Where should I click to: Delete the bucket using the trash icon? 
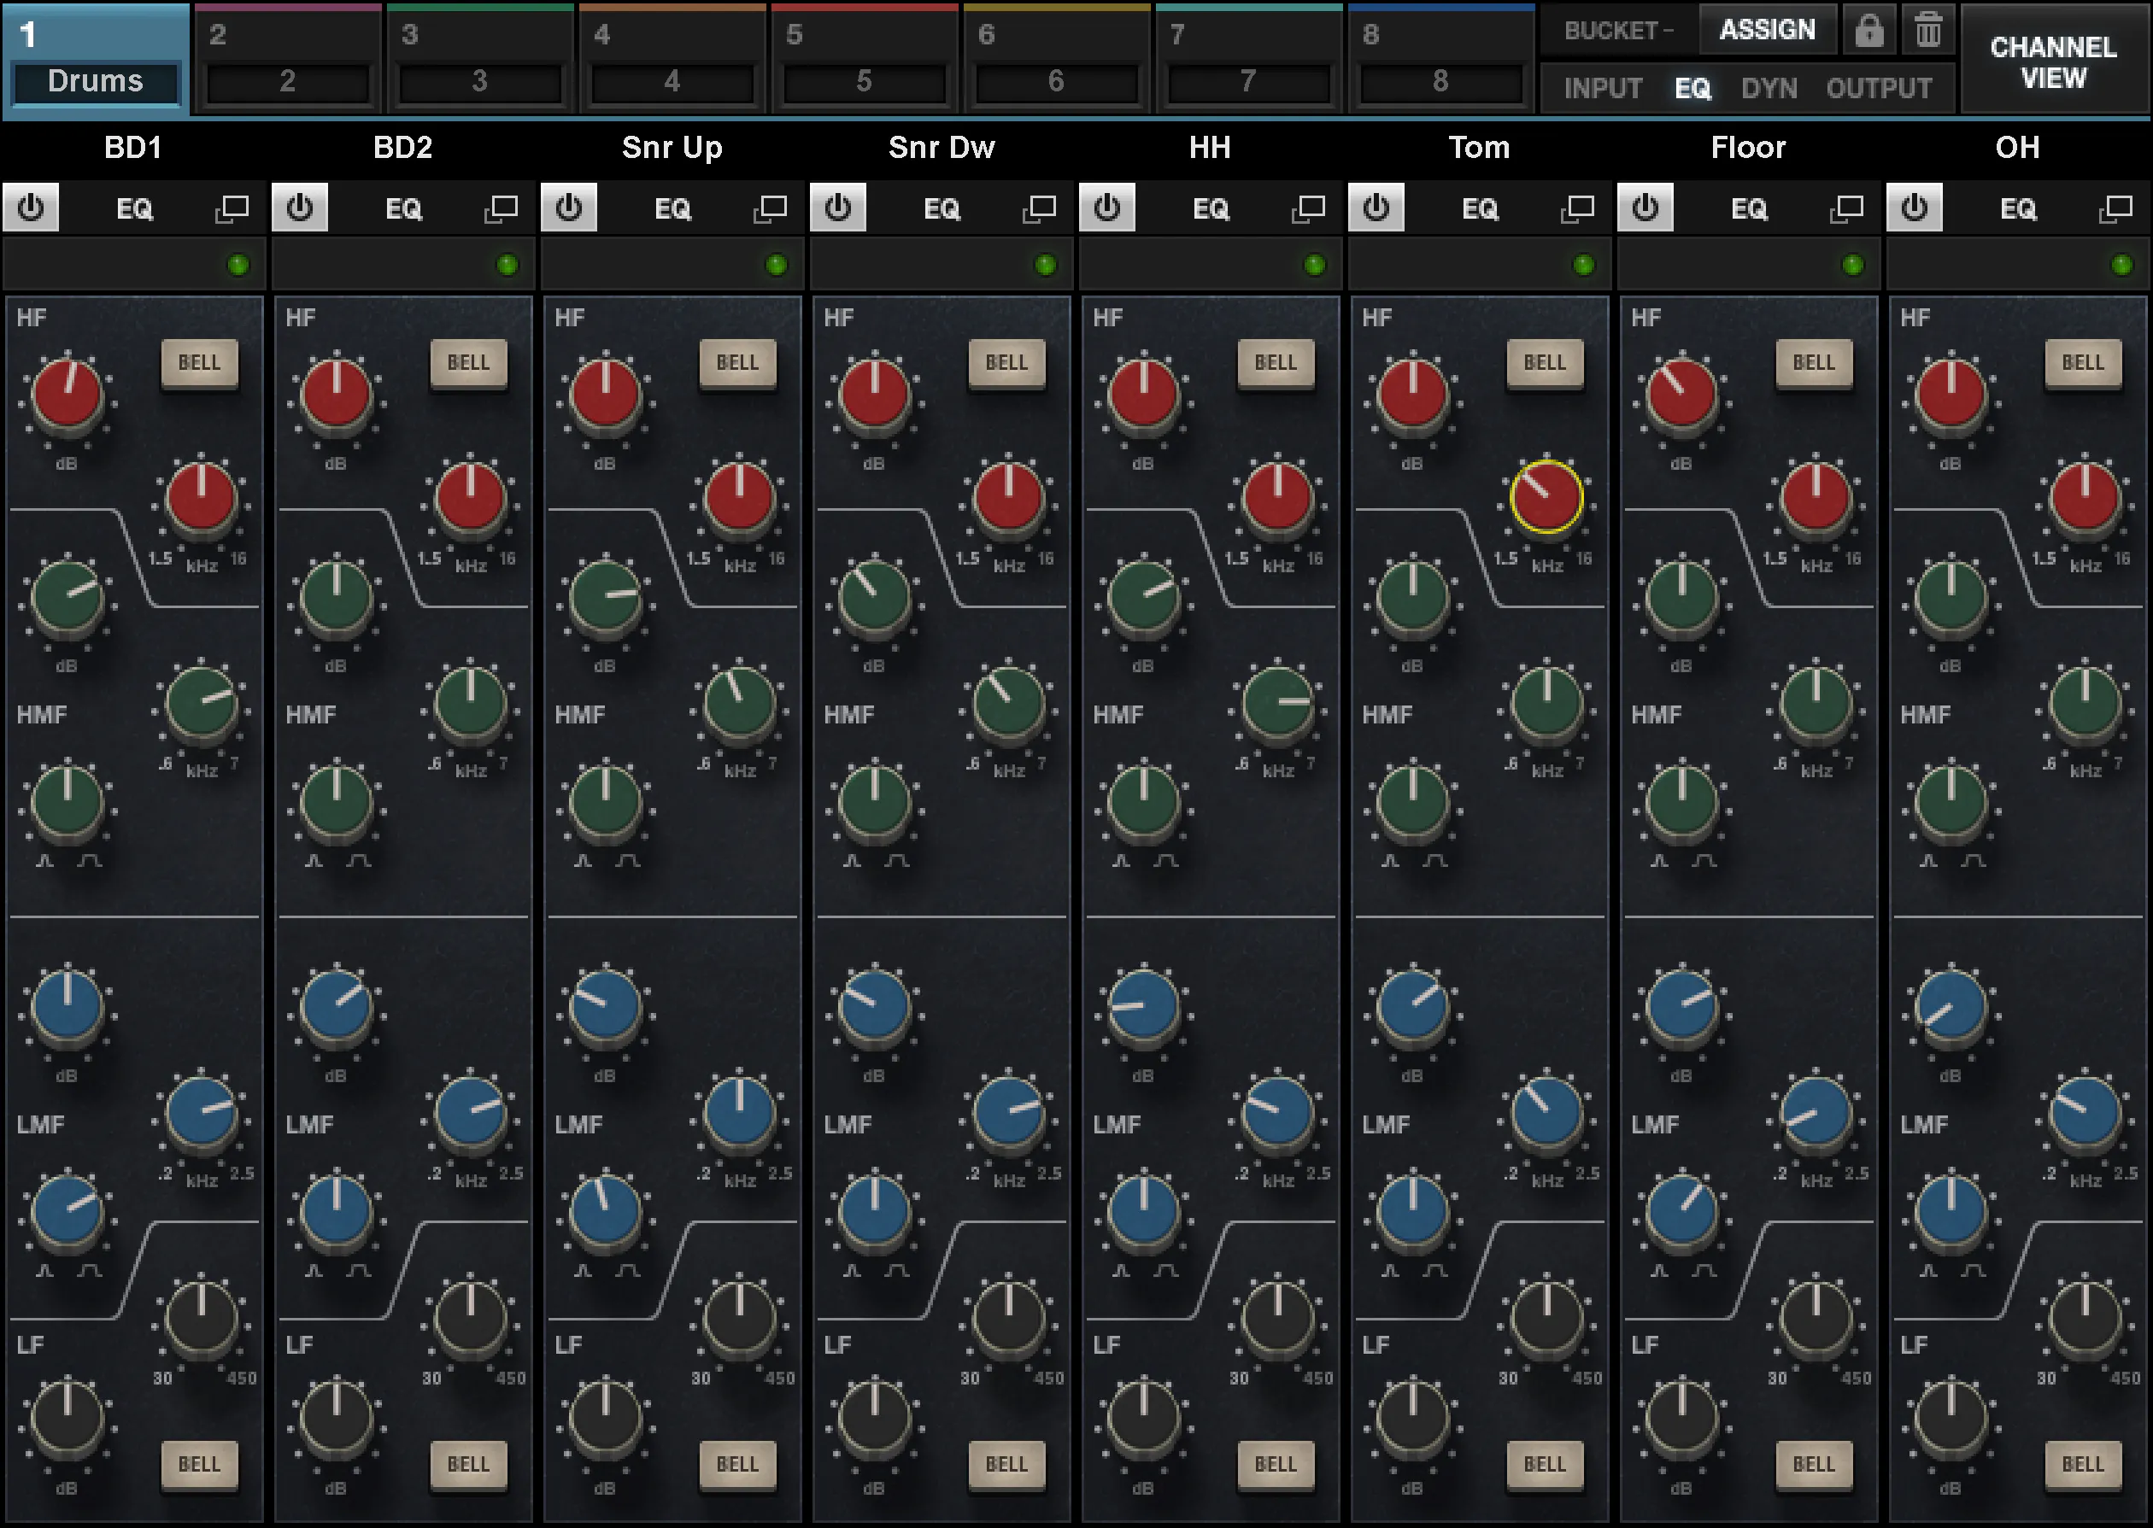(x=1927, y=31)
